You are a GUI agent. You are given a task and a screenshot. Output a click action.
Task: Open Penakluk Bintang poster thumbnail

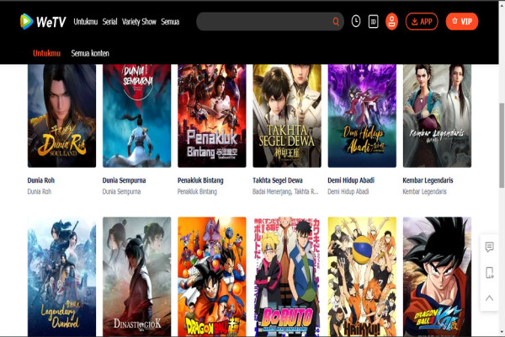[x=212, y=115]
